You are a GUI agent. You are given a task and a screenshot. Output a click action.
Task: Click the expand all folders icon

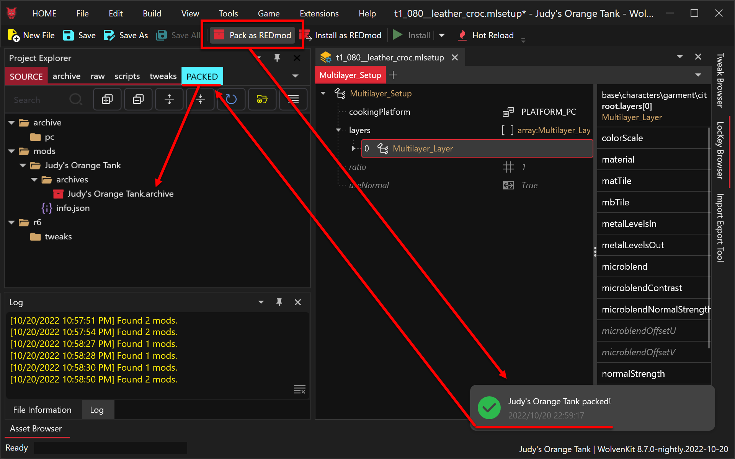(x=107, y=99)
